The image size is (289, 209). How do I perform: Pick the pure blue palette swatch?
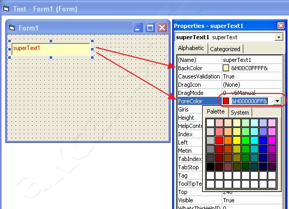pos(263,140)
